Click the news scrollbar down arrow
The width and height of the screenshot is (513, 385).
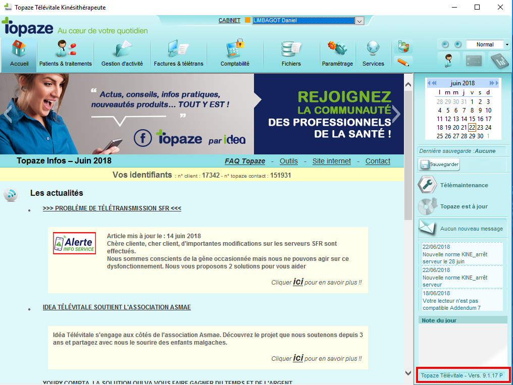(408, 373)
